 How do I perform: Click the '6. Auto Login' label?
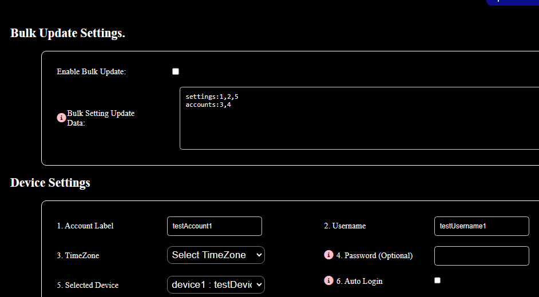[359, 281]
